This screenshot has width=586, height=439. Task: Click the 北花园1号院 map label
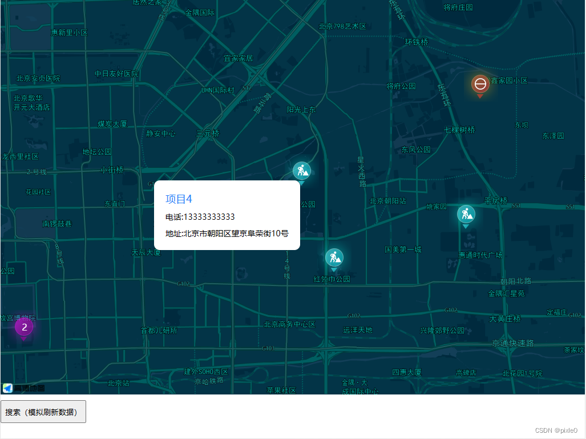(522, 373)
